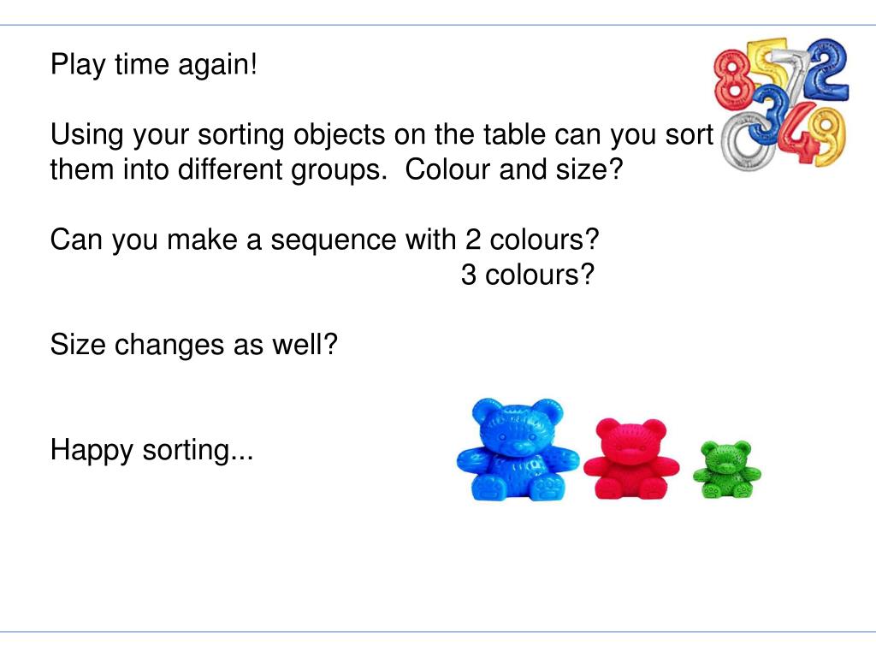Click the 'Using your sorting objects' line
This screenshot has height=657, width=876.
pos(382,135)
